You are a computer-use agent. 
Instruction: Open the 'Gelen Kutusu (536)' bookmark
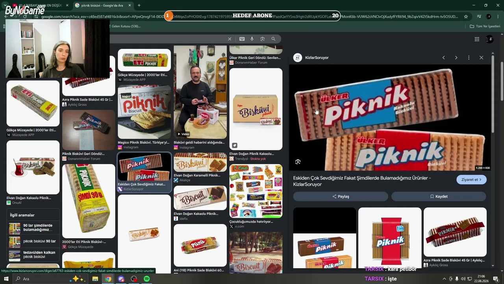point(126,26)
